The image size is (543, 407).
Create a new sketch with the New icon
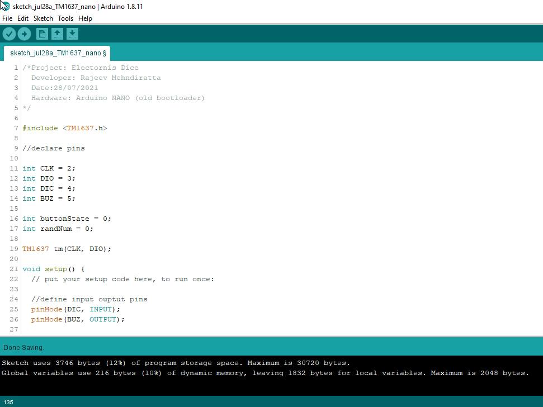(x=42, y=34)
